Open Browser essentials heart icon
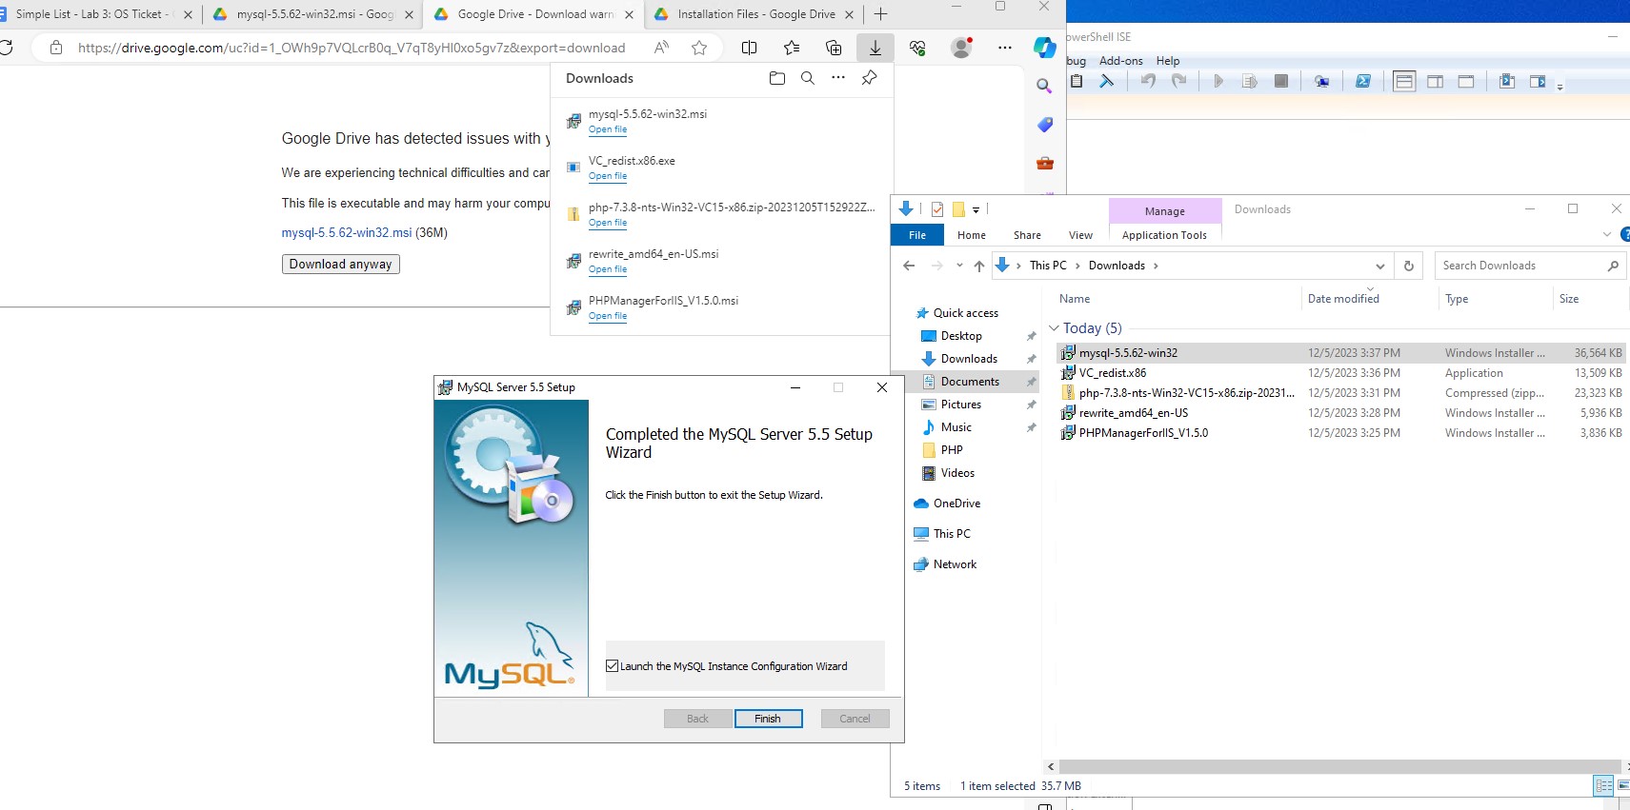The image size is (1630, 810). [917, 48]
